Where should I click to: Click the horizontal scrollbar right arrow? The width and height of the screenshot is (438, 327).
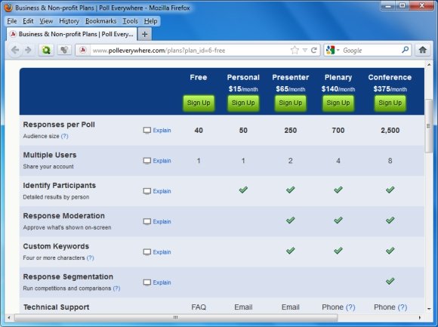tap(420, 317)
